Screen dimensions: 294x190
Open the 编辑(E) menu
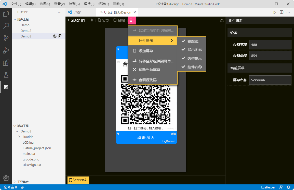point(30,4)
